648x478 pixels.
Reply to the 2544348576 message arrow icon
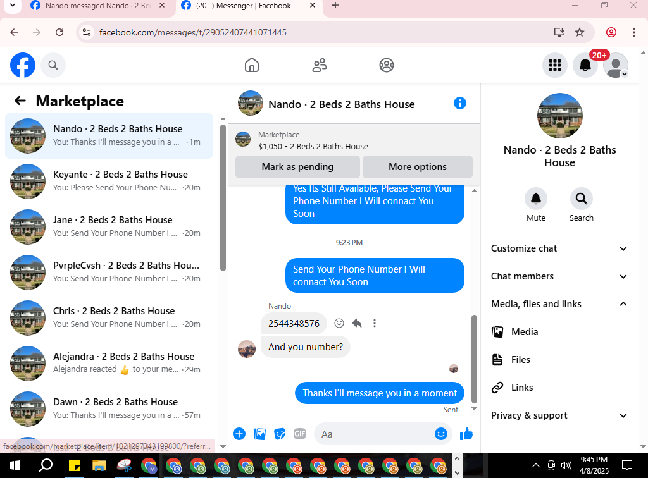(x=357, y=323)
